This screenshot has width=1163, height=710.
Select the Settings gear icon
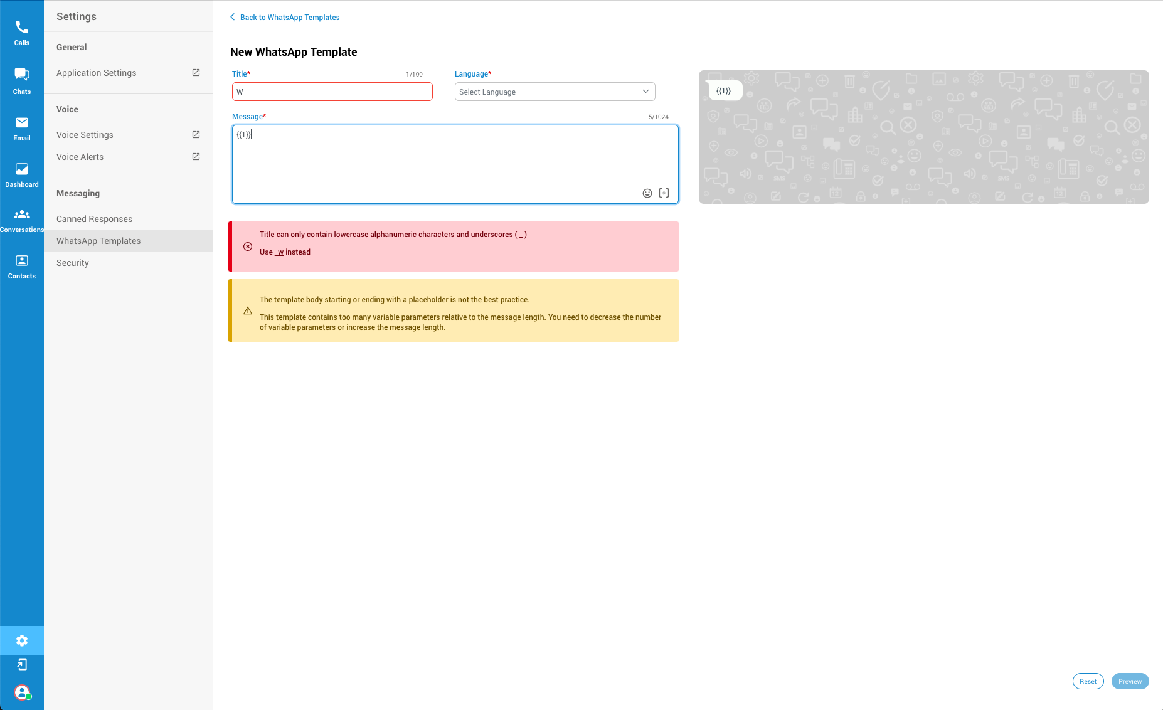pyautogui.click(x=22, y=640)
